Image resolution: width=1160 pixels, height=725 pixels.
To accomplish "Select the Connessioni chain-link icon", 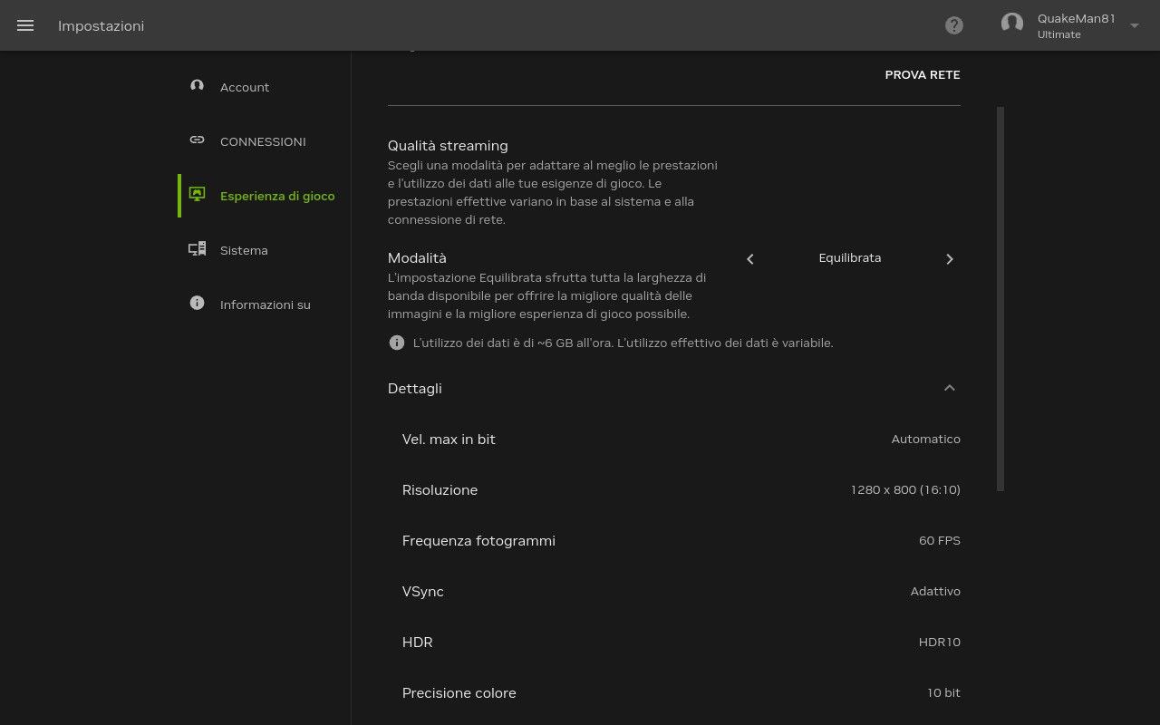I will click(x=197, y=140).
